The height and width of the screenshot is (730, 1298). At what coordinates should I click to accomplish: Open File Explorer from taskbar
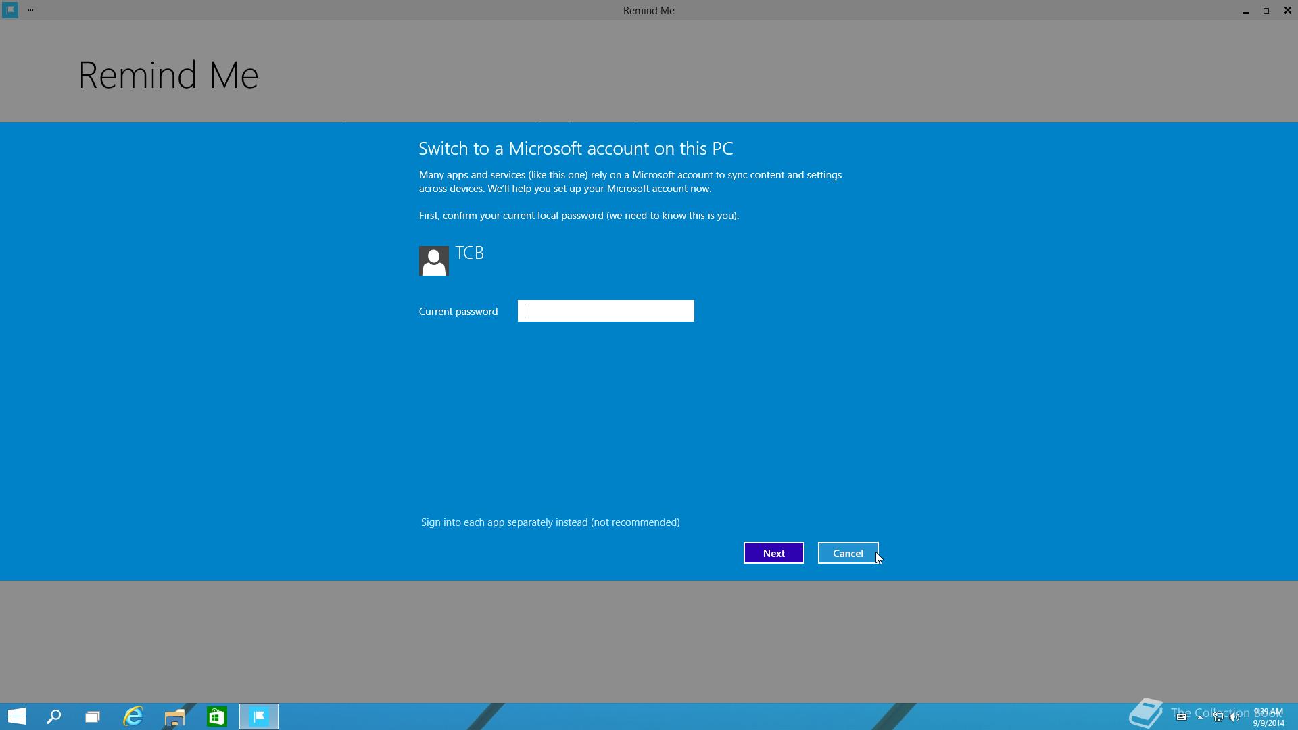pos(174,716)
